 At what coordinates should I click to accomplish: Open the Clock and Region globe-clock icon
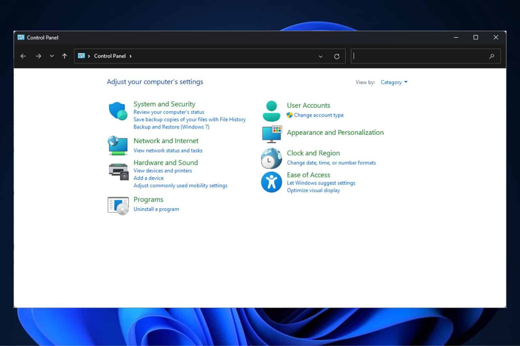[272, 158]
